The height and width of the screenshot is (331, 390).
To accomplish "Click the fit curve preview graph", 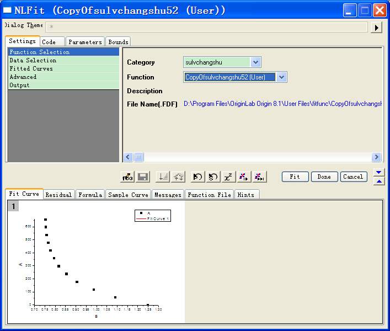I will [96, 262].
